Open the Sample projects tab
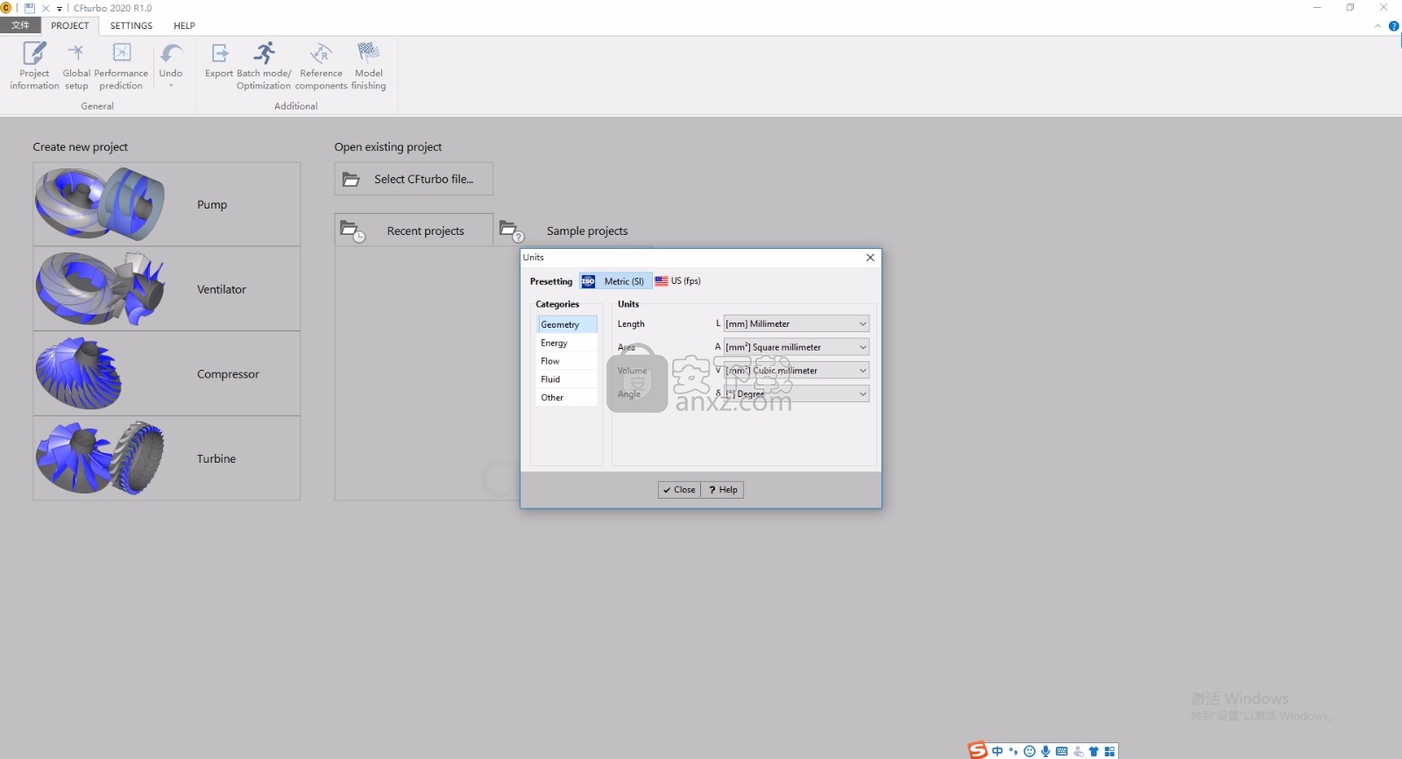The image size is (1402, 759). click(573, 231)
